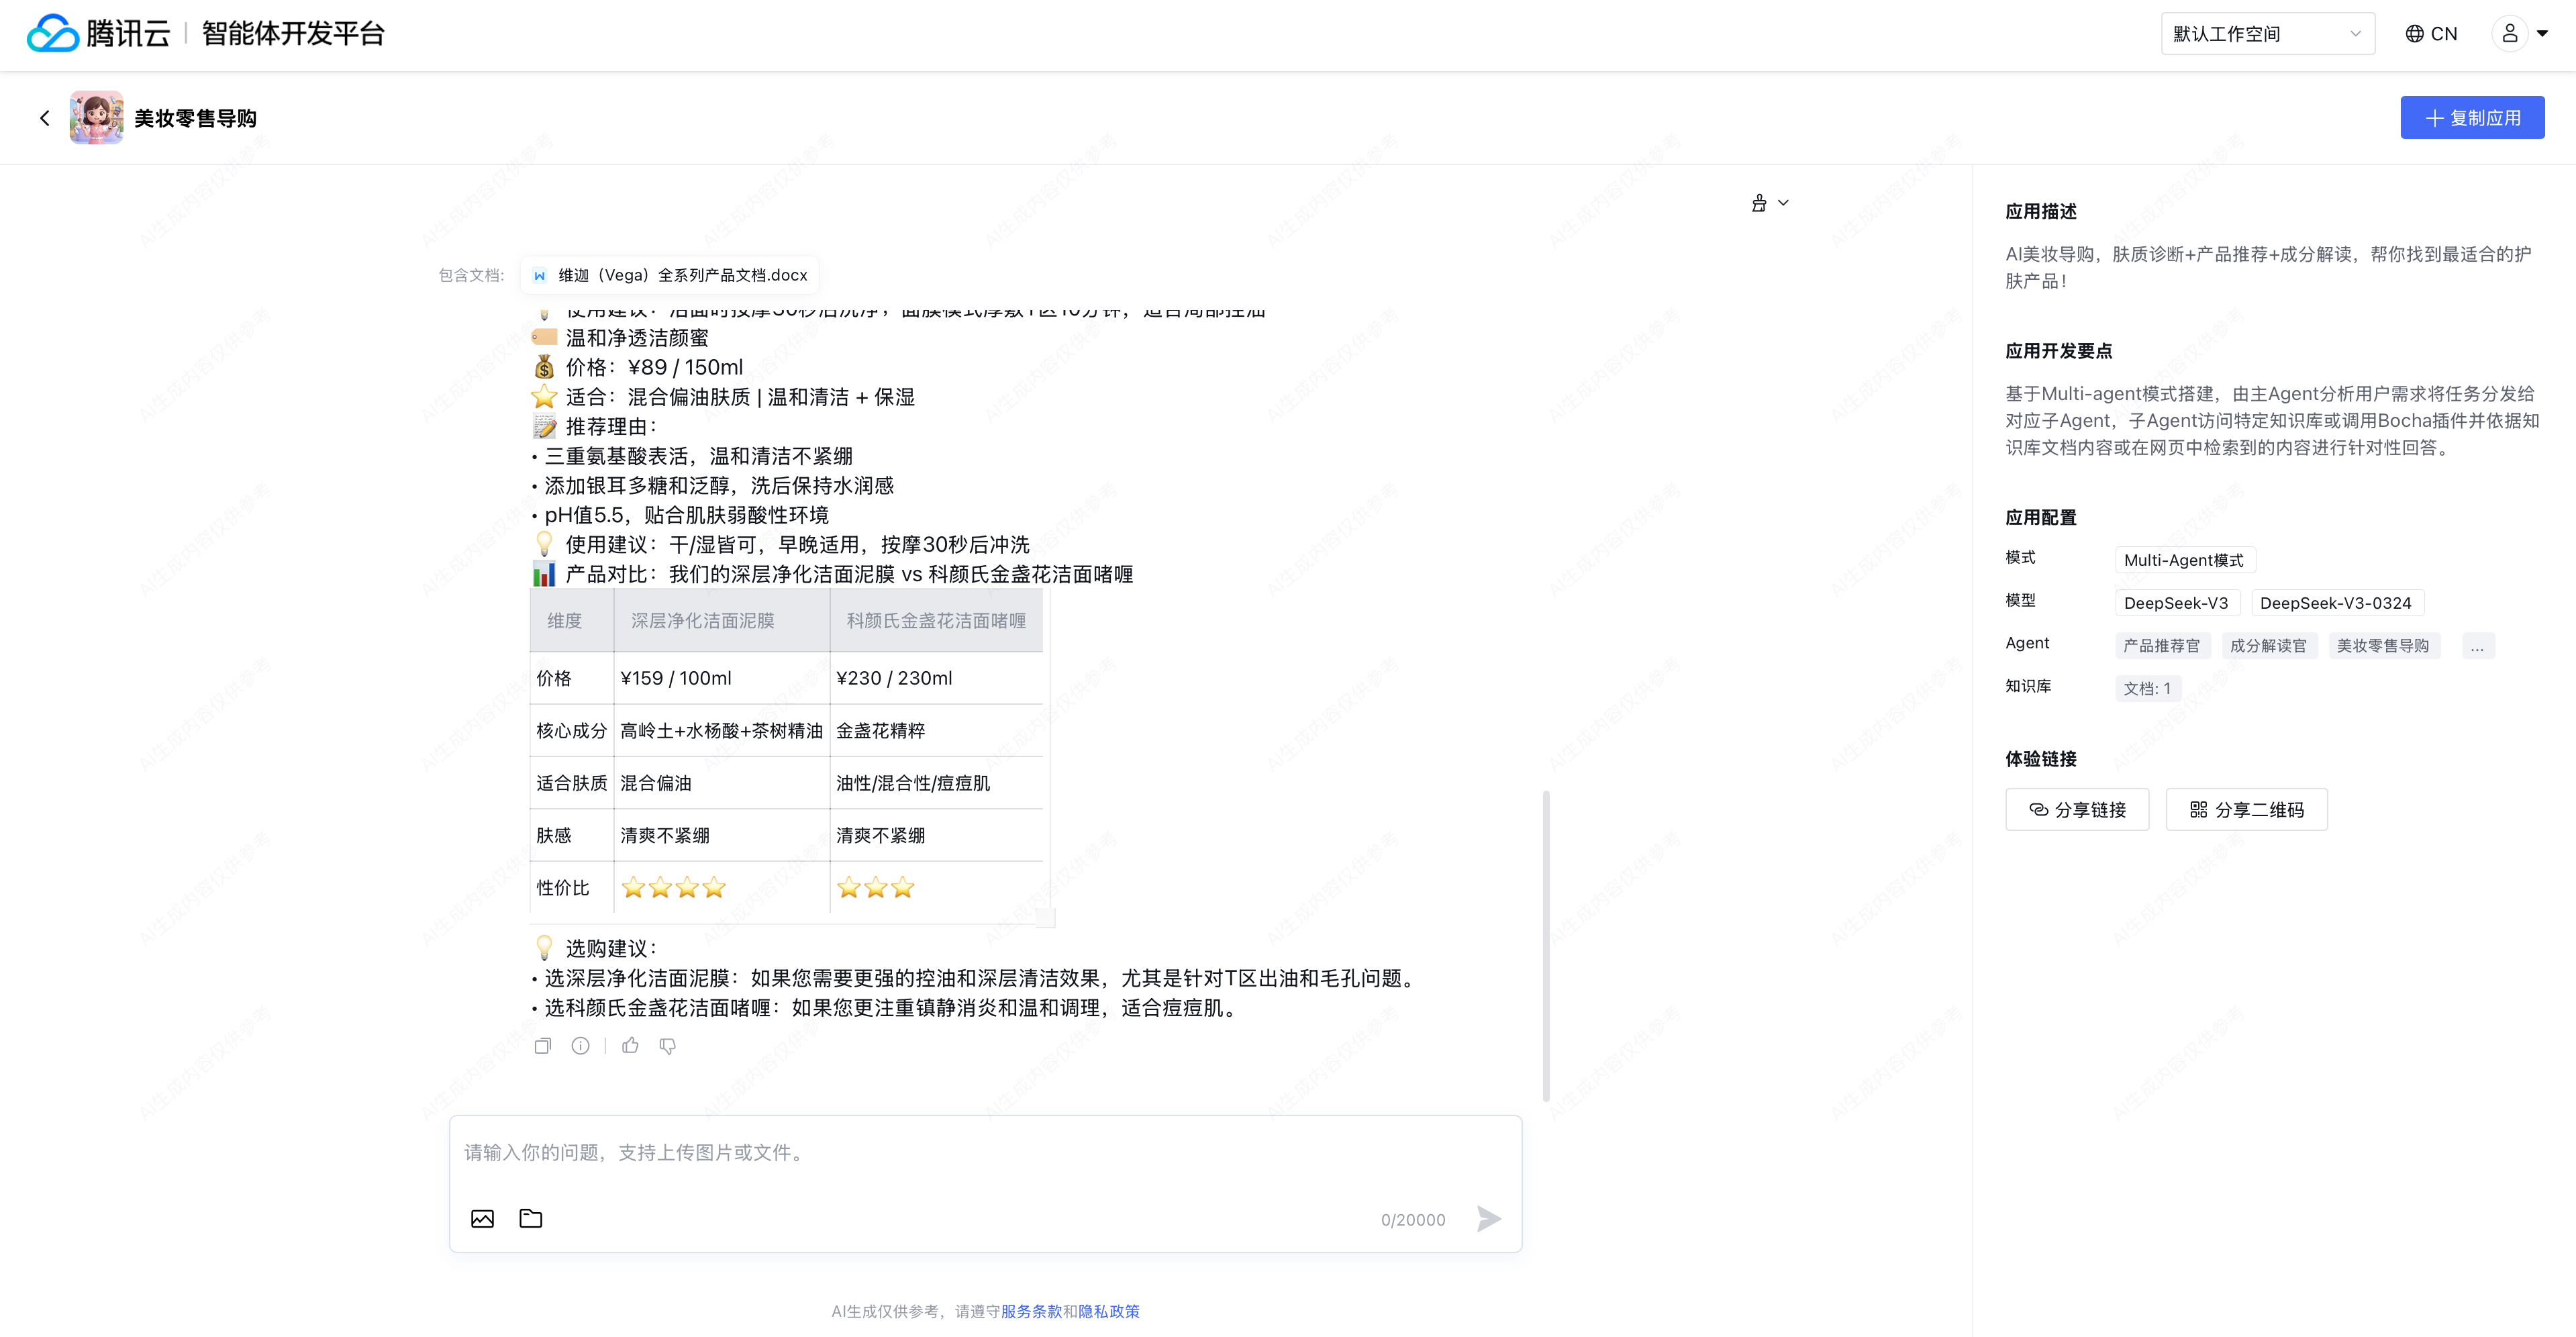Click the chat vertical scrollbar
The width and height of the screenshot is (2576, 1337).
[1546, 945]
